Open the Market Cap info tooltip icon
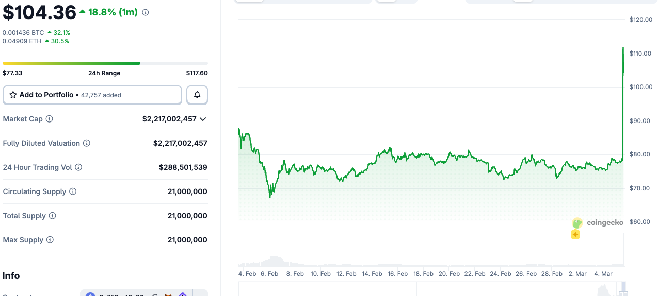Image resolution: width=658 pixels, height=296 pixels. (50, 119)
